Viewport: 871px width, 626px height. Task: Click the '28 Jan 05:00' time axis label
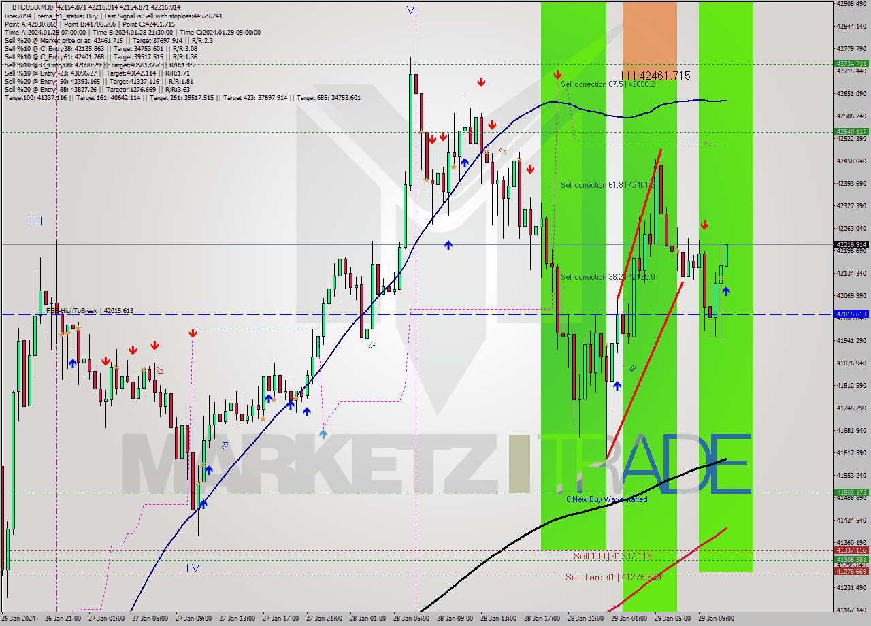click(410, 618)
